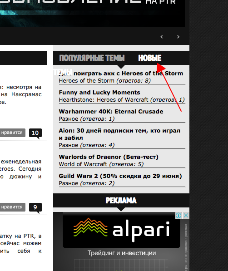Image resolution: width=228 pixels, height=271 pixels.
Task: Open the Guild Wars 2 50% скидка topic
Action: (x=120, y=176)
